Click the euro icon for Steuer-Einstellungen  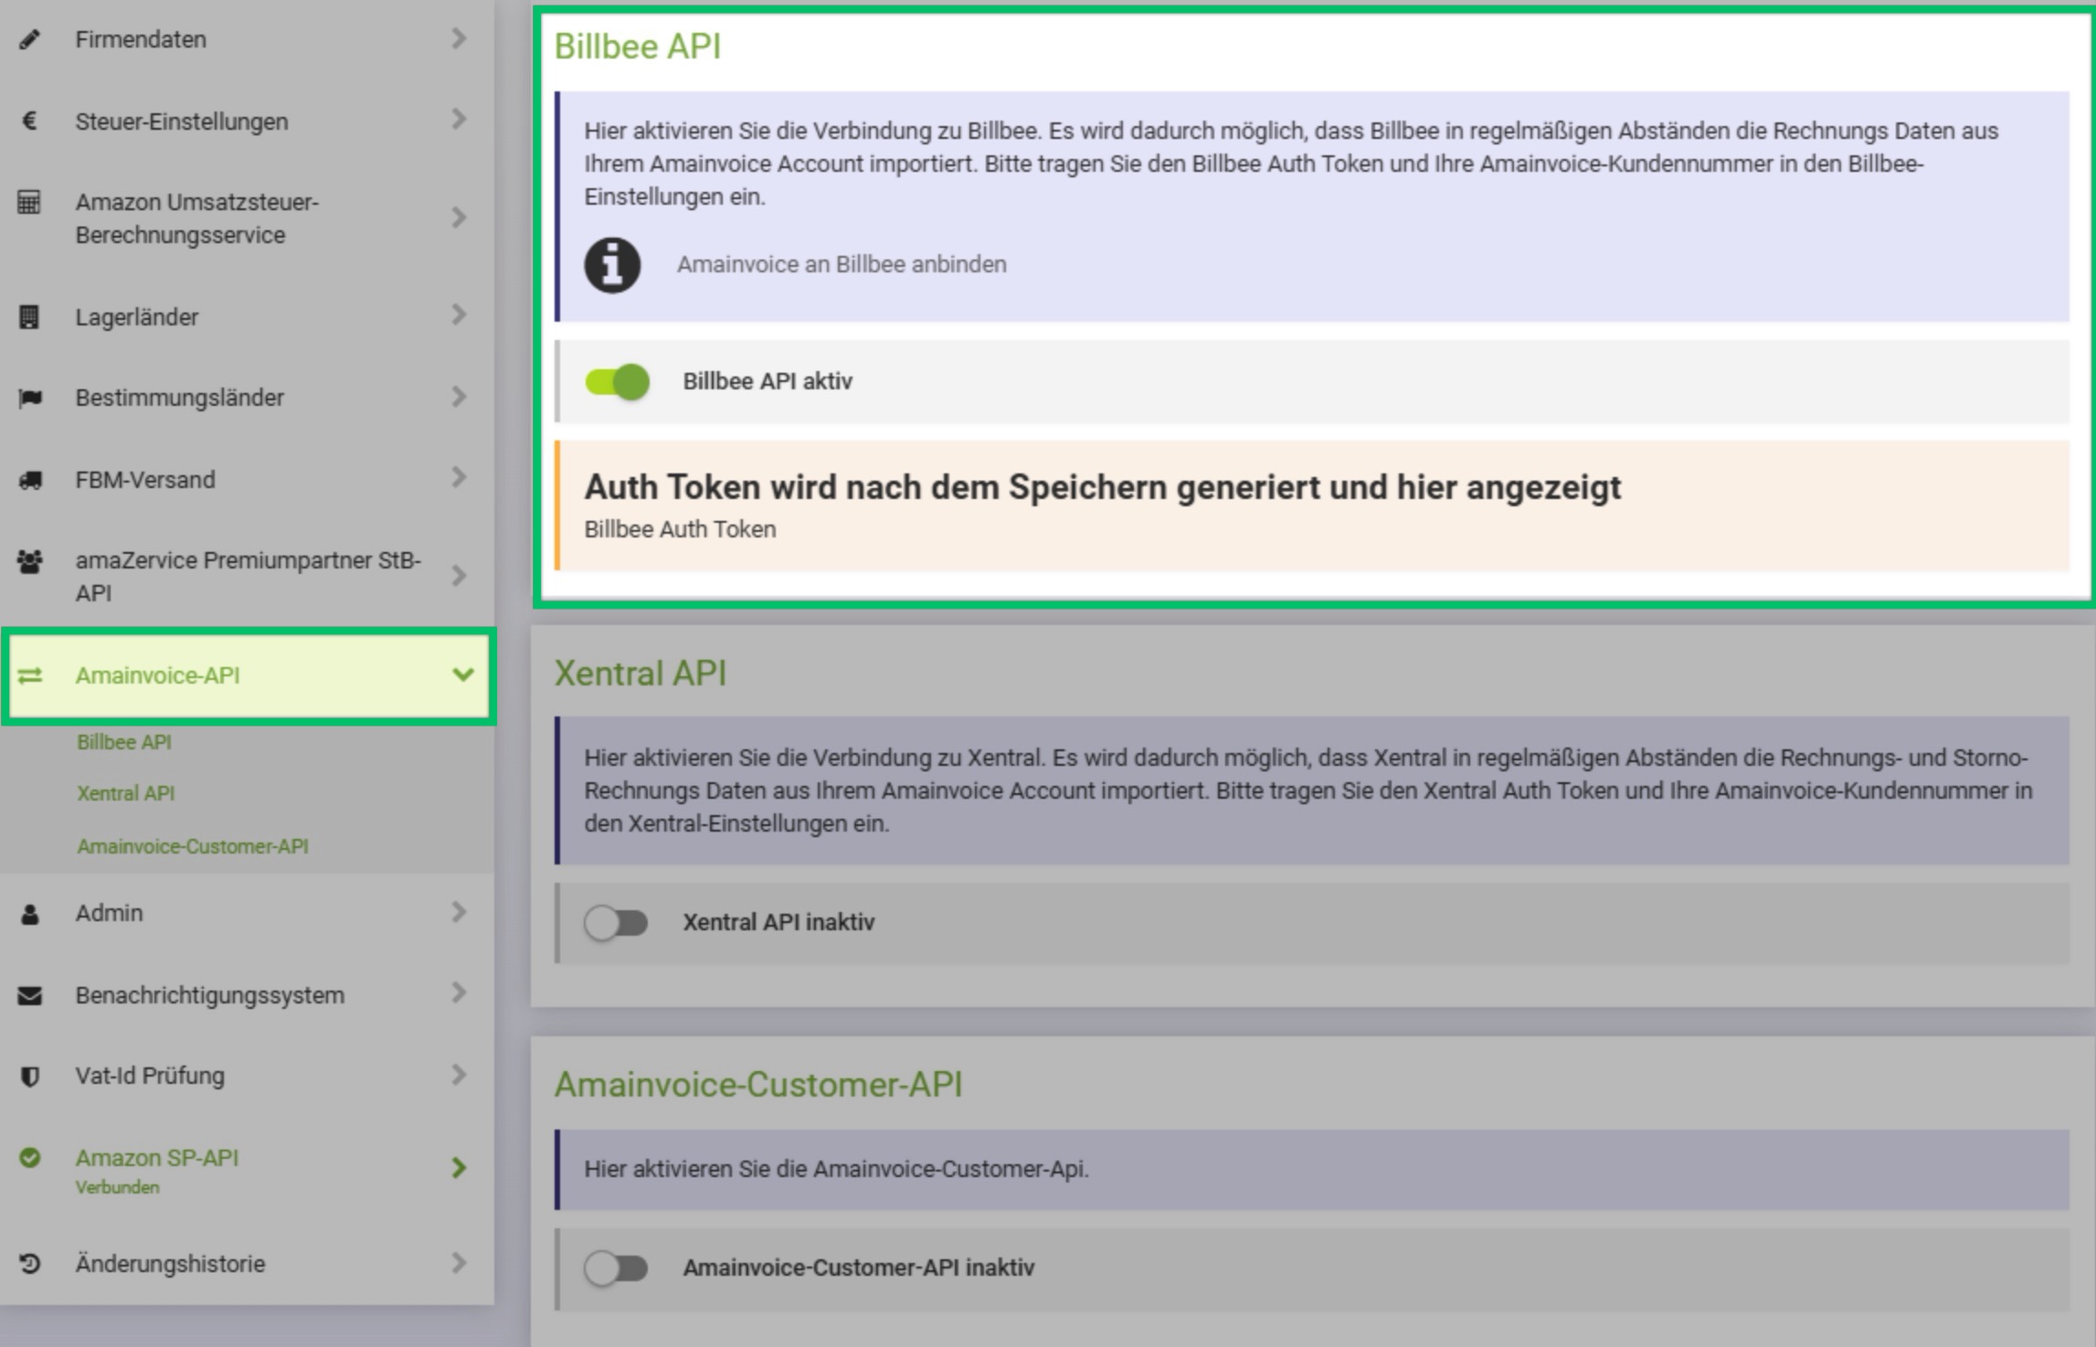tap(29, 121)
